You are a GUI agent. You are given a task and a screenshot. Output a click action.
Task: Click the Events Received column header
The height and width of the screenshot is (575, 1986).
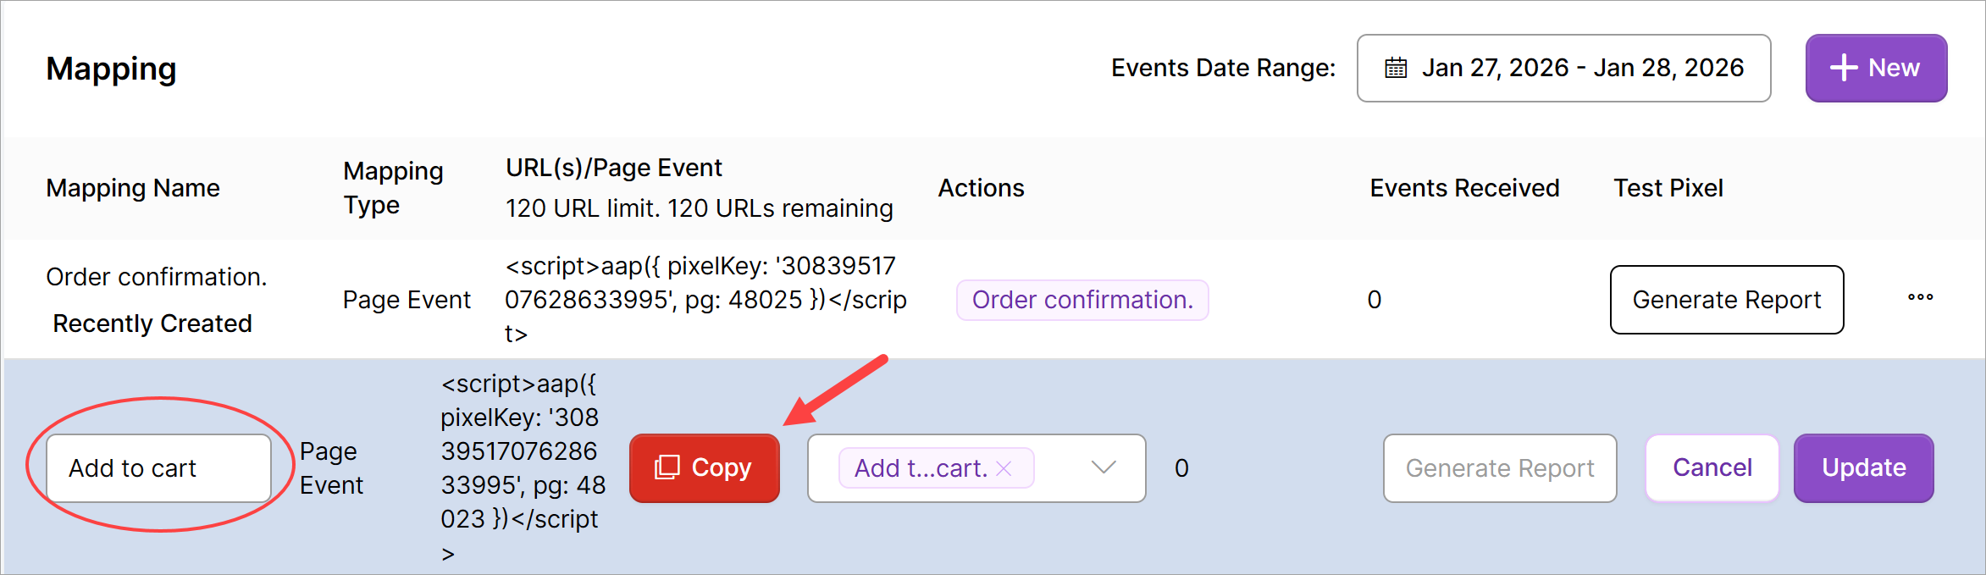click(1464, 188)
